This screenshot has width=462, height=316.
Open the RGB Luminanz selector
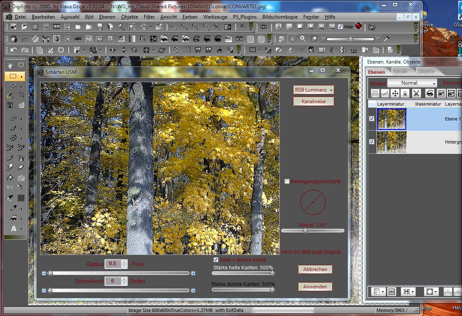click(x=313, y=90)
